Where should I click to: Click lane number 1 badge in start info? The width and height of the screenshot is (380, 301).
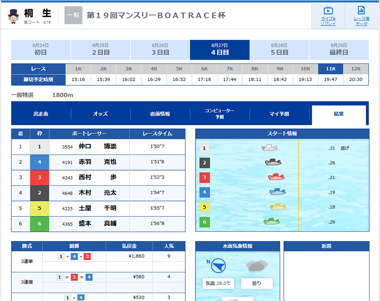click(x=204, y=148)
